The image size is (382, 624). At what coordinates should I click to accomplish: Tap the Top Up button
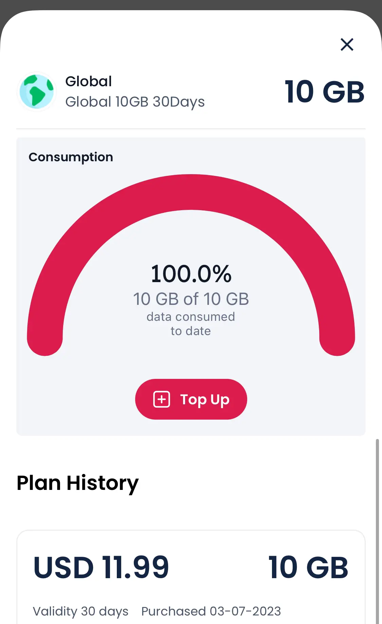point(191,399)
